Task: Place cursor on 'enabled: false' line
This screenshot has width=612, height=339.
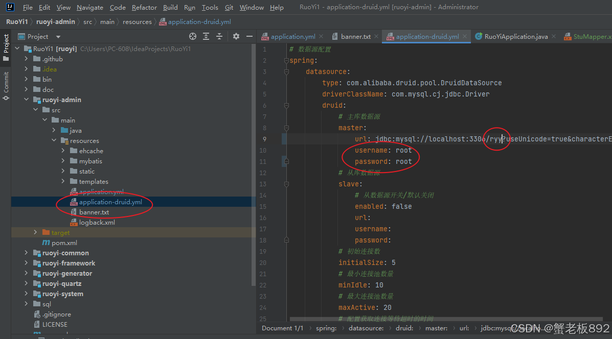Action: 383,206
